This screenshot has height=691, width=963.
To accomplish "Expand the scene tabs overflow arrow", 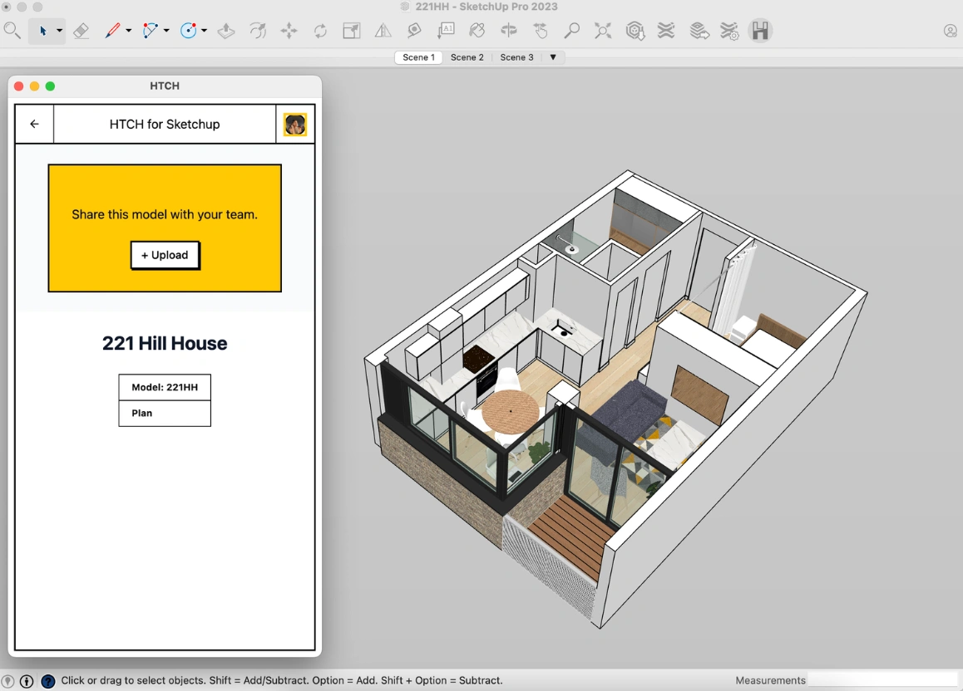I will [553, 57].
